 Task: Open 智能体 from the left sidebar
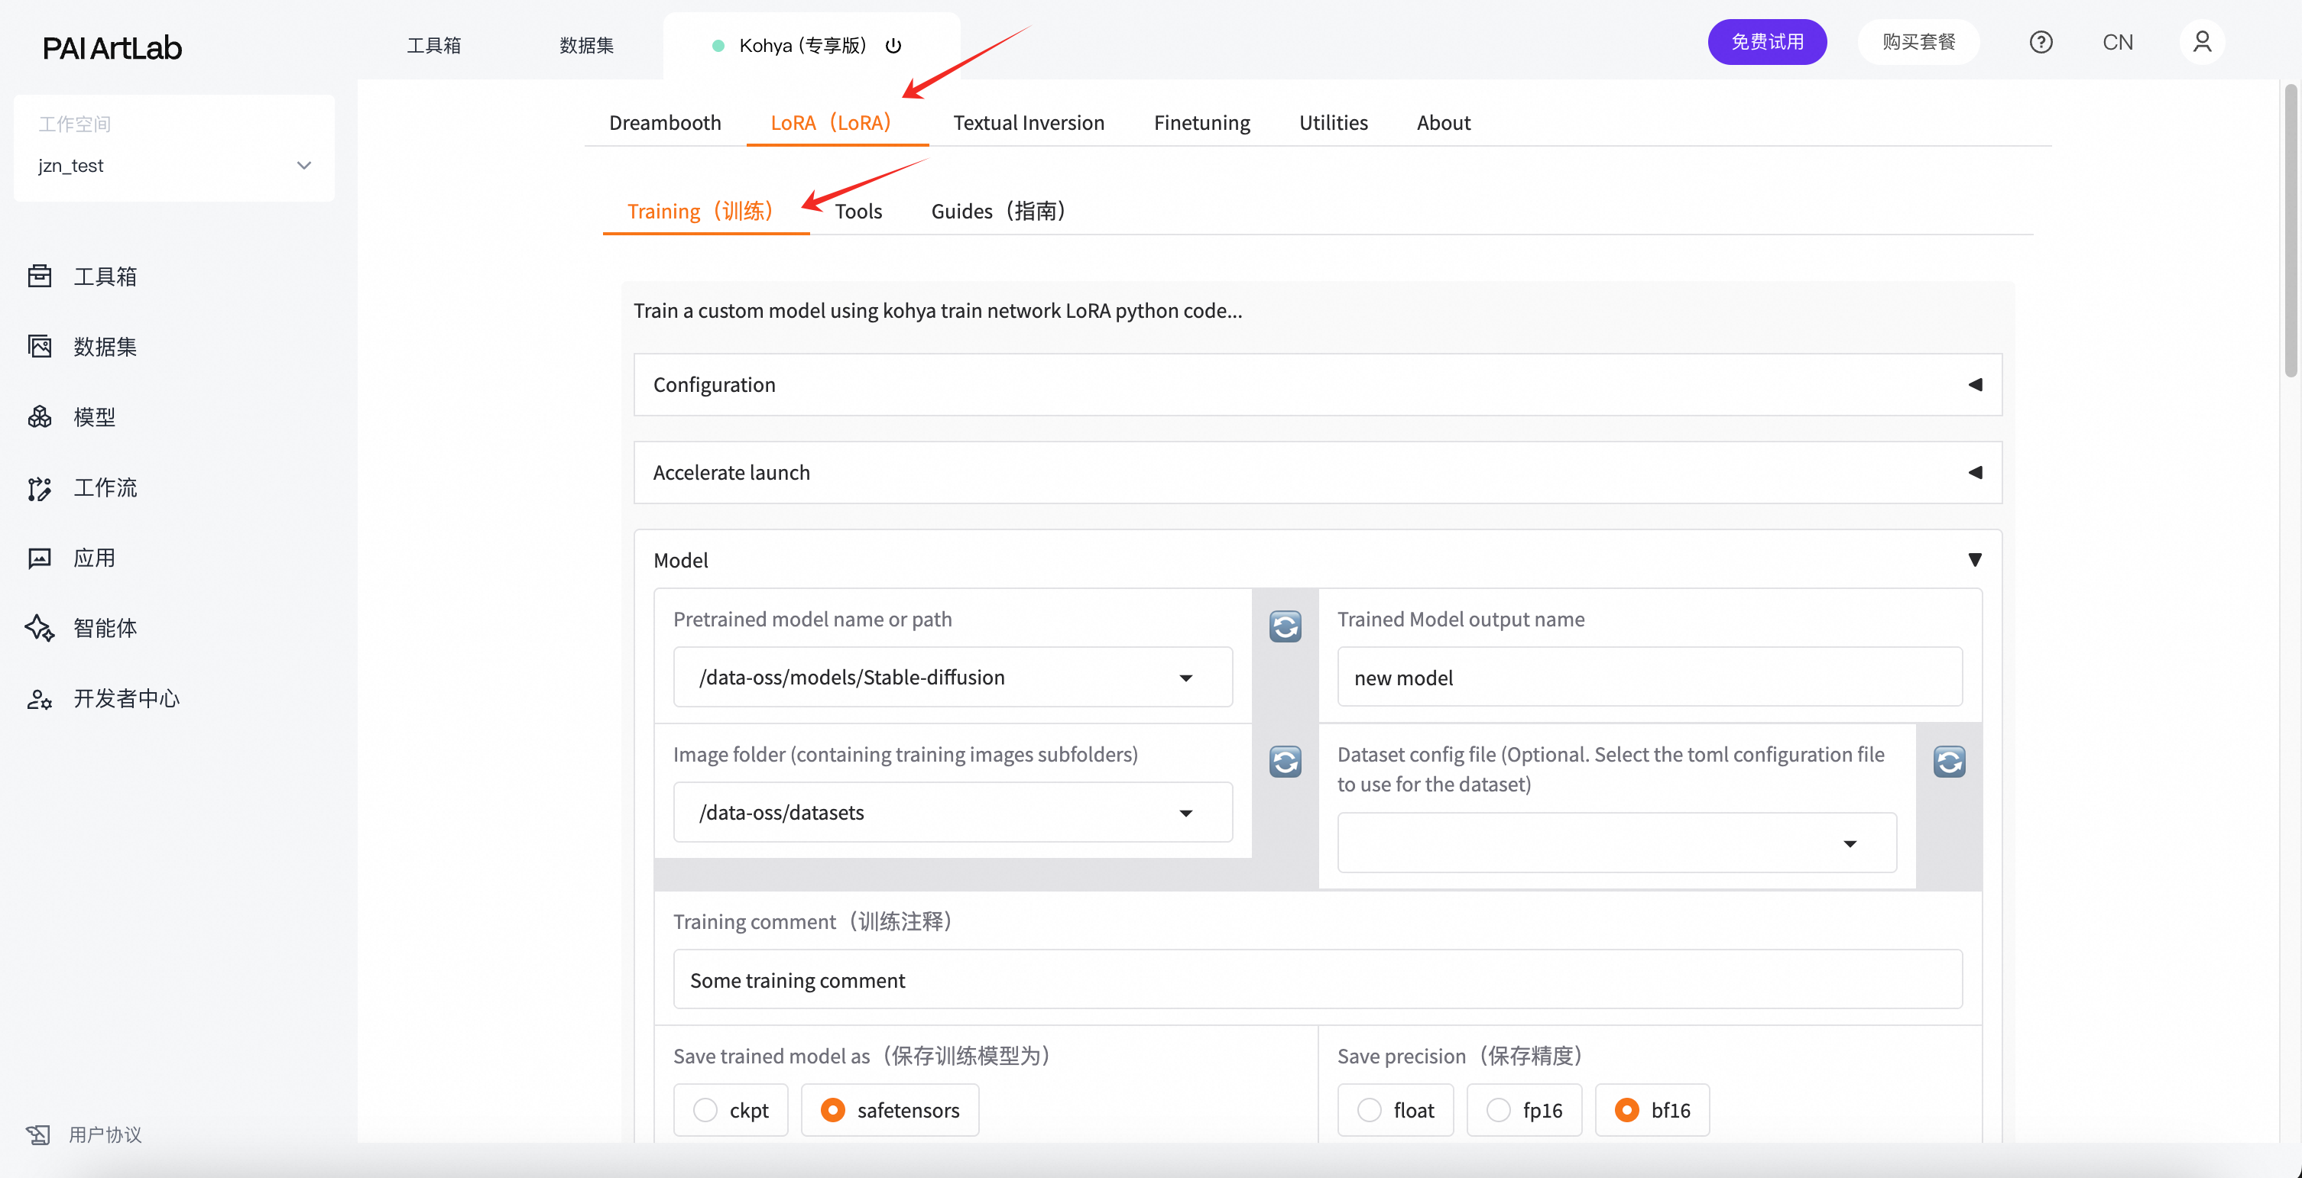point(105,628)
